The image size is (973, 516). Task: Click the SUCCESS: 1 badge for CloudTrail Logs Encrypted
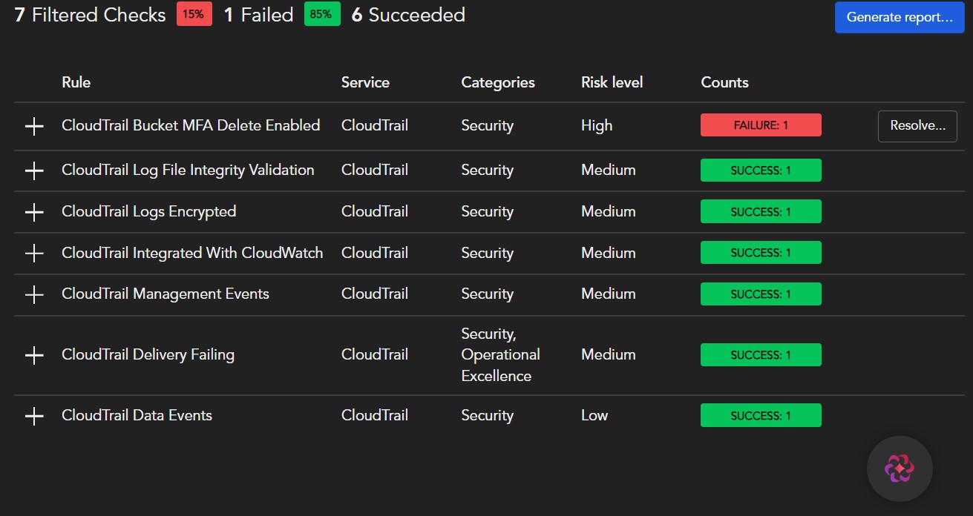pyautogui.click(x=760, y=211)
